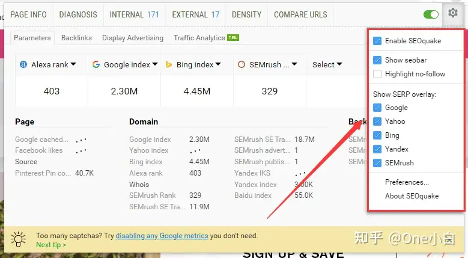Uncheck Show seobar checkbox
This screenshot has height=258, width=468.
(x=377, y=60)
